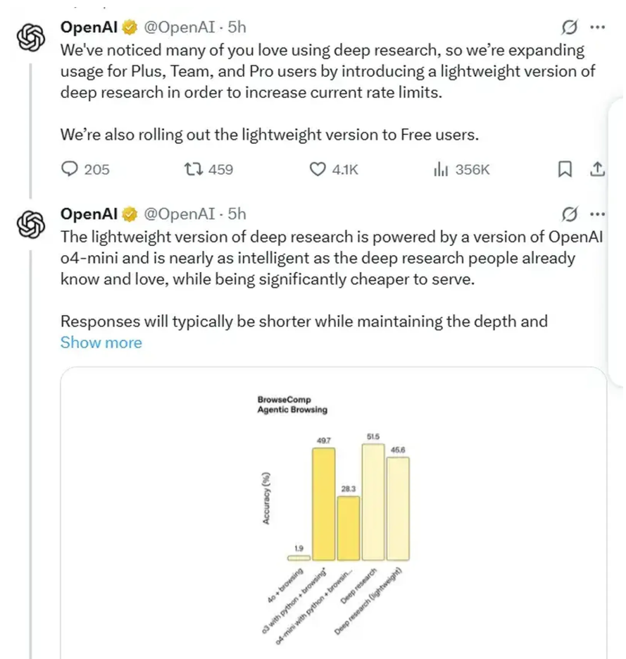The image size is (626, 659).
Task: Click the Grok icon on the second tweet
Action: (569, 214)
